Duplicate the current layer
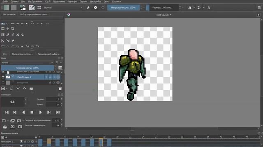Image resolution: width=263 pixels, height=147 pixels. [x=12, y=88]
